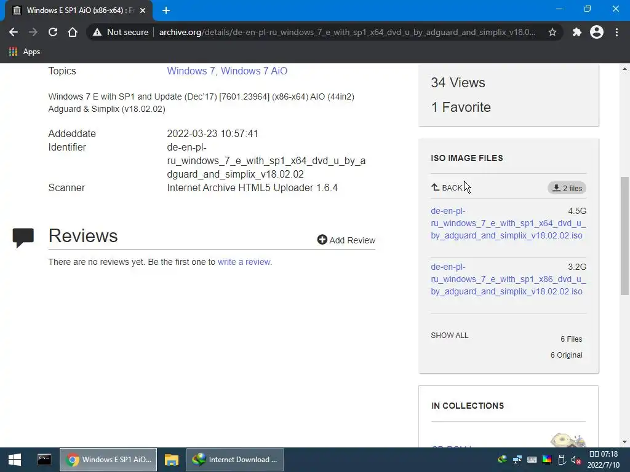
Task: Click BACK in ISO image files
Action: pyautogui.click(x=447, y=188)
